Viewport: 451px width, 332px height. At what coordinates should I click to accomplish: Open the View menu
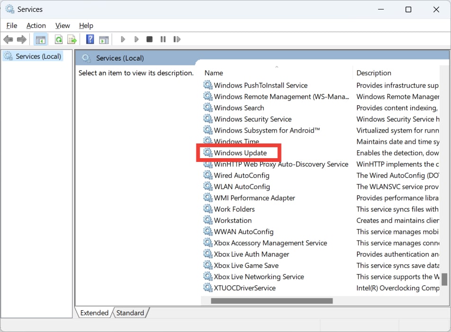click(x=62, y=26)
